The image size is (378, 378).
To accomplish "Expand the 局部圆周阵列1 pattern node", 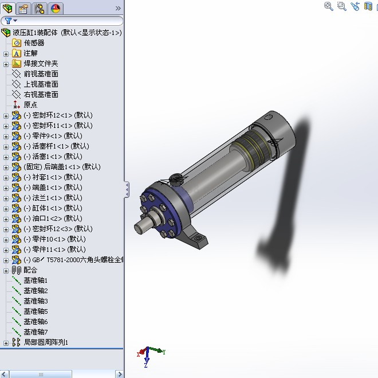I will click(x=6, y=342).
